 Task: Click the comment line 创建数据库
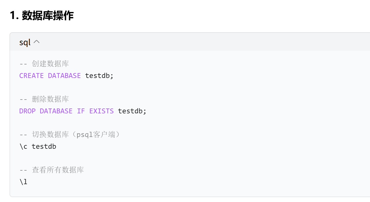pyautogui.click(x=44, y=64)
